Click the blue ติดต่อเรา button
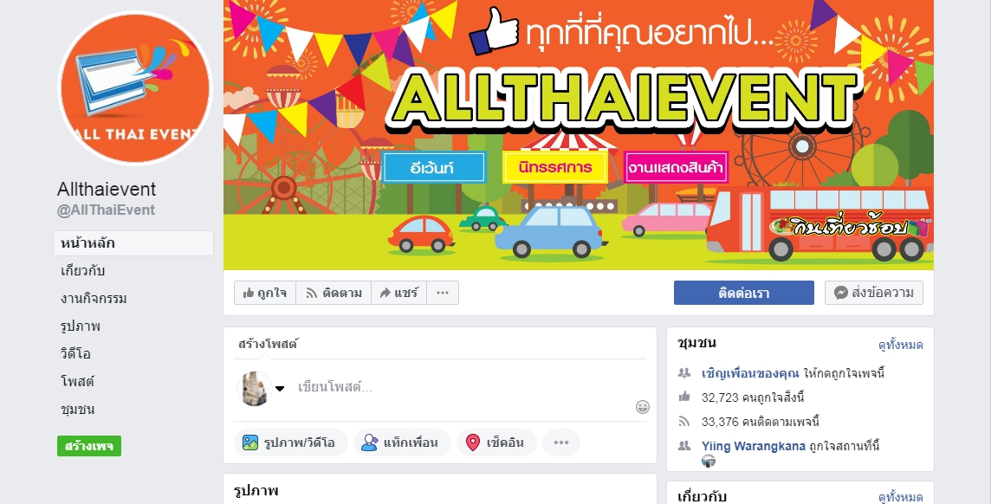The height and width of the screenshot is (504, 991). pos(744,293)
